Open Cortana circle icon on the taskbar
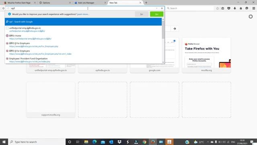This screenshot has width=257, height=145. [69, 142]
